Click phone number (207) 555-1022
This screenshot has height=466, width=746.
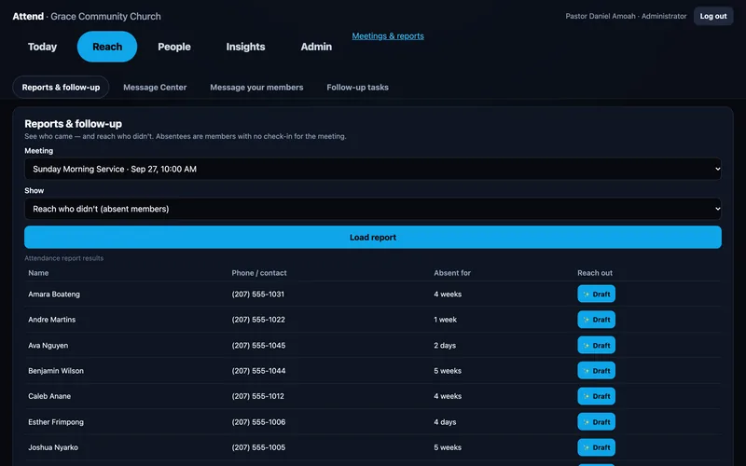(258, 320)
